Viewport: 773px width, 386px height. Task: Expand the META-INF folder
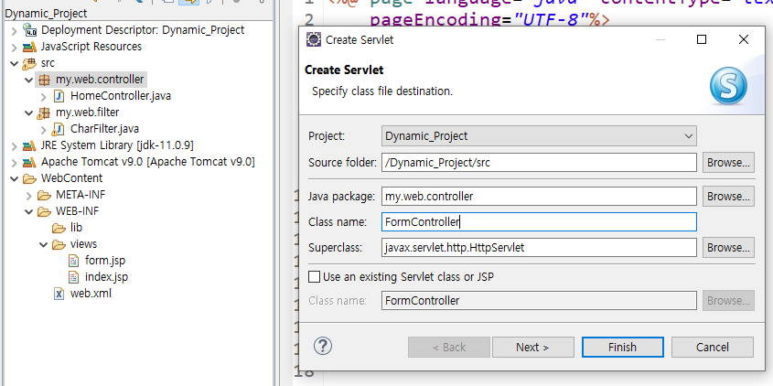click(x=28, y=196)
